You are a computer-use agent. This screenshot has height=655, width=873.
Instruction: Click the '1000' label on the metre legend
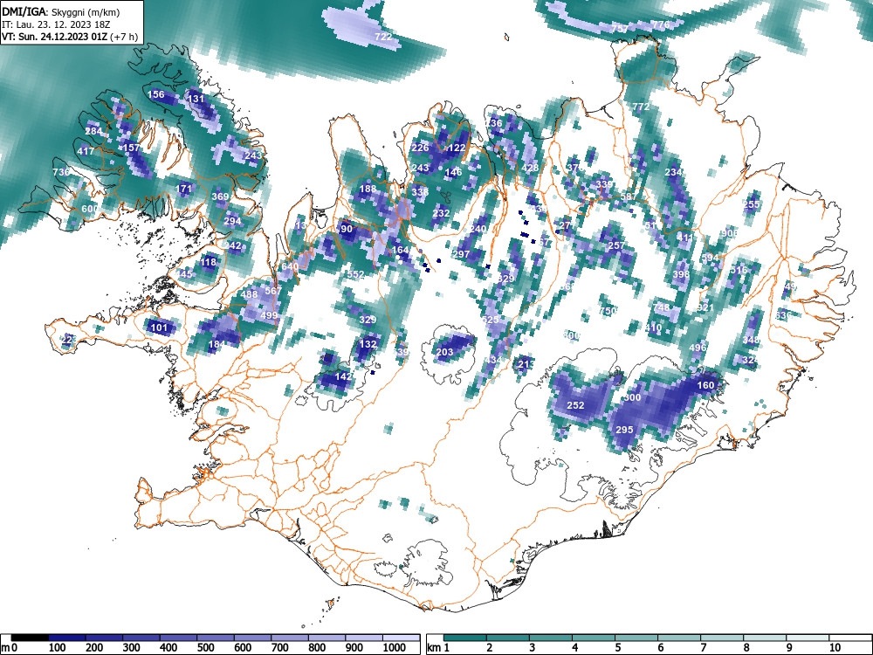pyautogui.click(x=395, y=648)
